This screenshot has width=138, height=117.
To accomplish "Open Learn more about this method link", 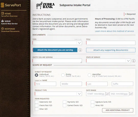I will (x=114, y=31).
